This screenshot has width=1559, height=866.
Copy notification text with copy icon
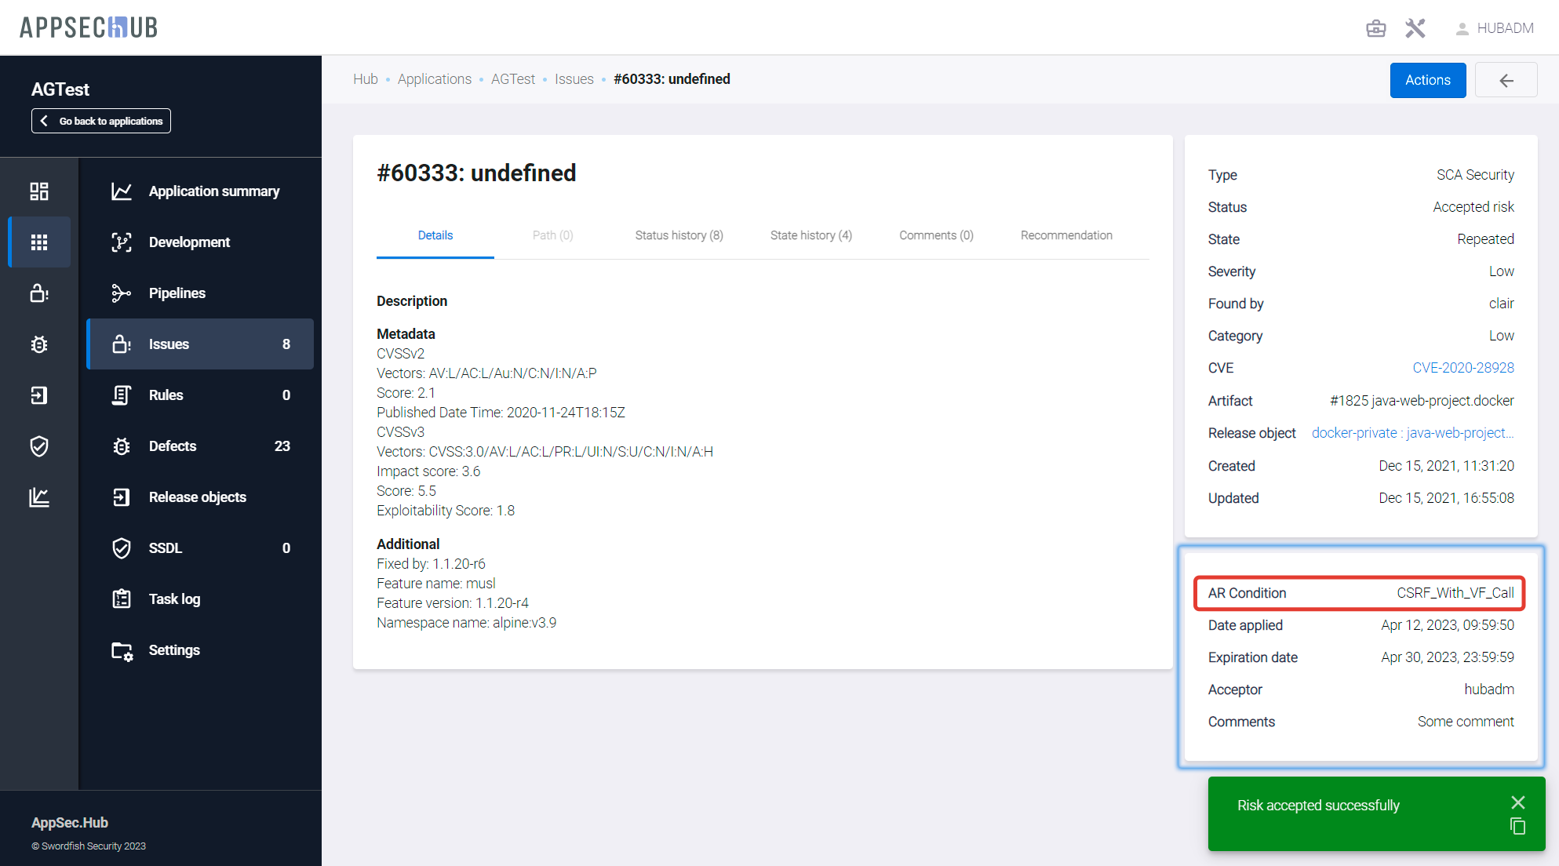(x=1517, y=826)
